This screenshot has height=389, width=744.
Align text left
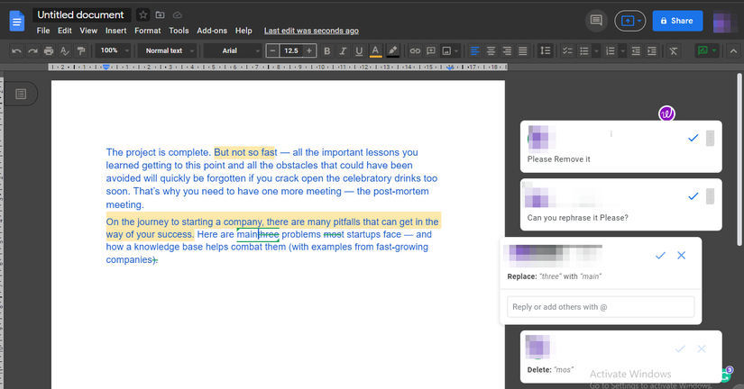tap(474, 50)
